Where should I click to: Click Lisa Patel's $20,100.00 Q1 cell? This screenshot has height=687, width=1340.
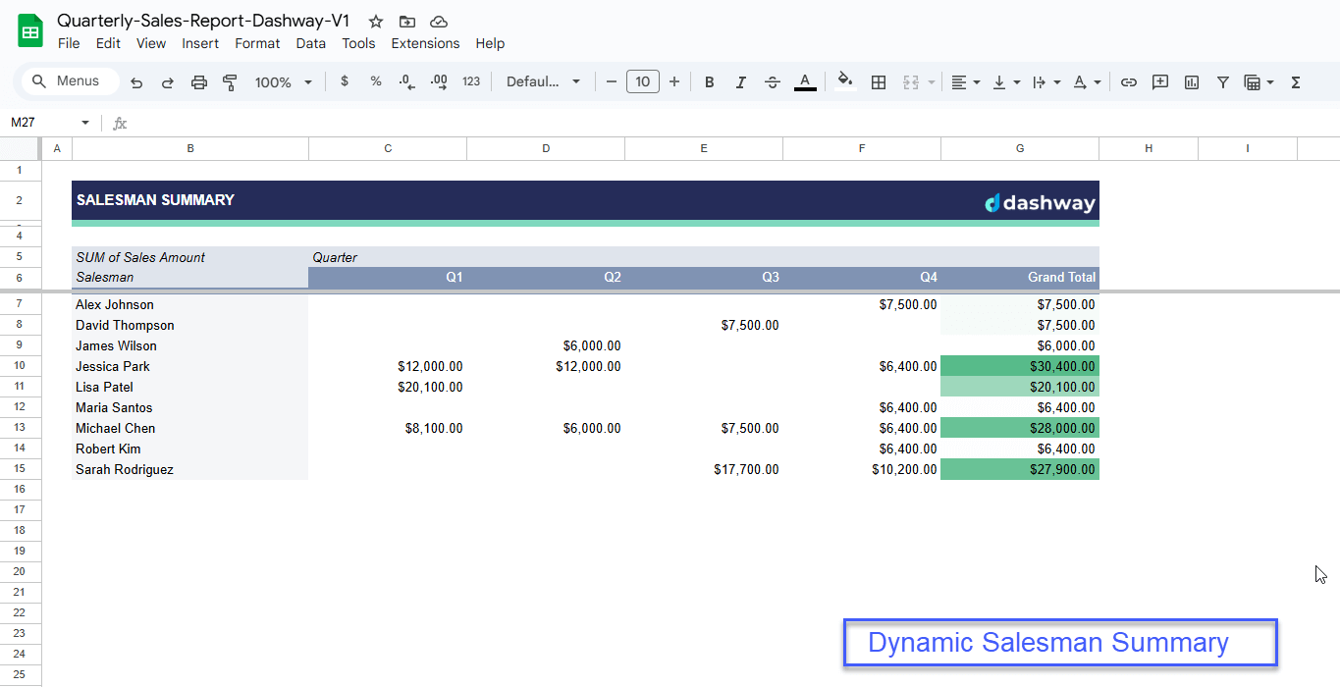coord(388,387)
